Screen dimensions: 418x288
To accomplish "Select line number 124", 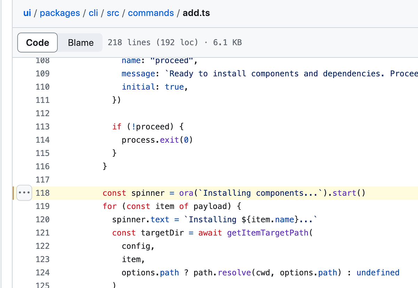I will tap(42, 272).
